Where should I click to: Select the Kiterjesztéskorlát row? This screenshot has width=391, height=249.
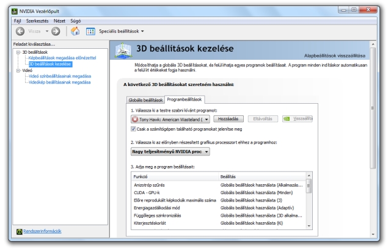point(219,223)
